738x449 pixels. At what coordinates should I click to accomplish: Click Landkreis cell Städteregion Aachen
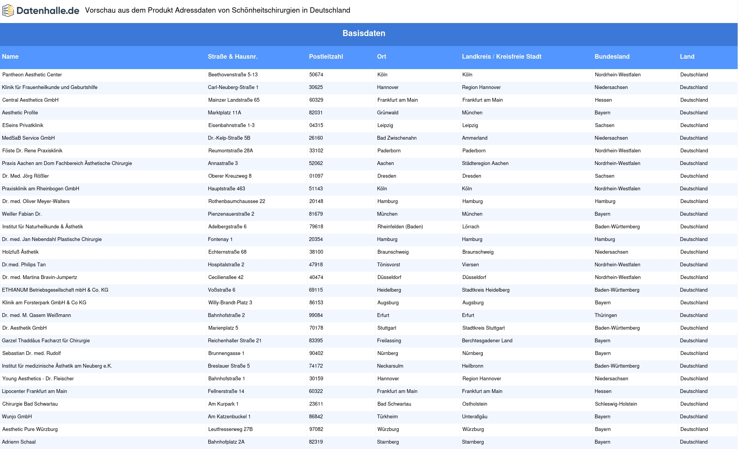click(485, 163)
